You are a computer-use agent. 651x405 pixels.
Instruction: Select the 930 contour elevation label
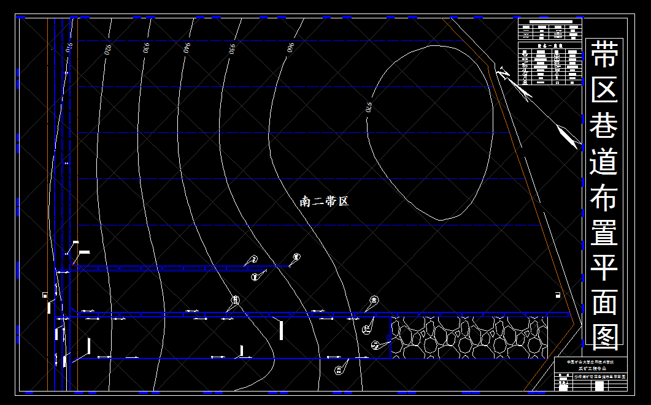tap(146, 48)
